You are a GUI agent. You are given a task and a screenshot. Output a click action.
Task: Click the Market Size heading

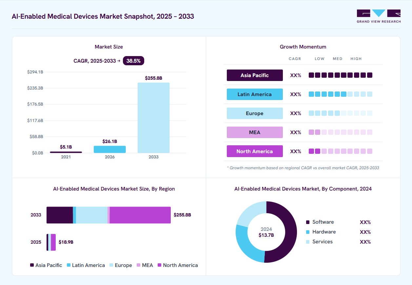109,47
